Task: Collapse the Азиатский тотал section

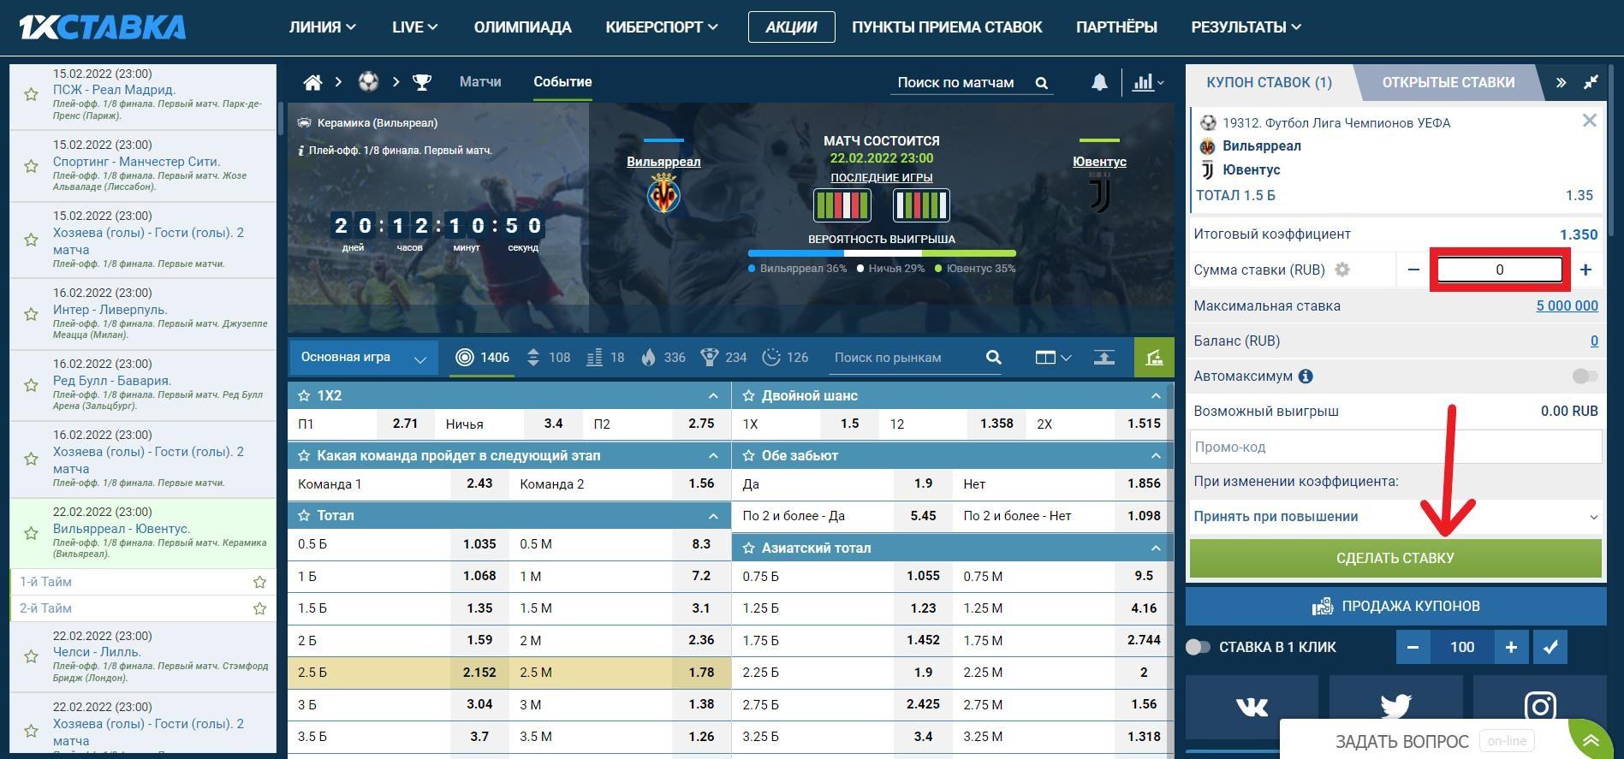Action: pos(1156,548)
